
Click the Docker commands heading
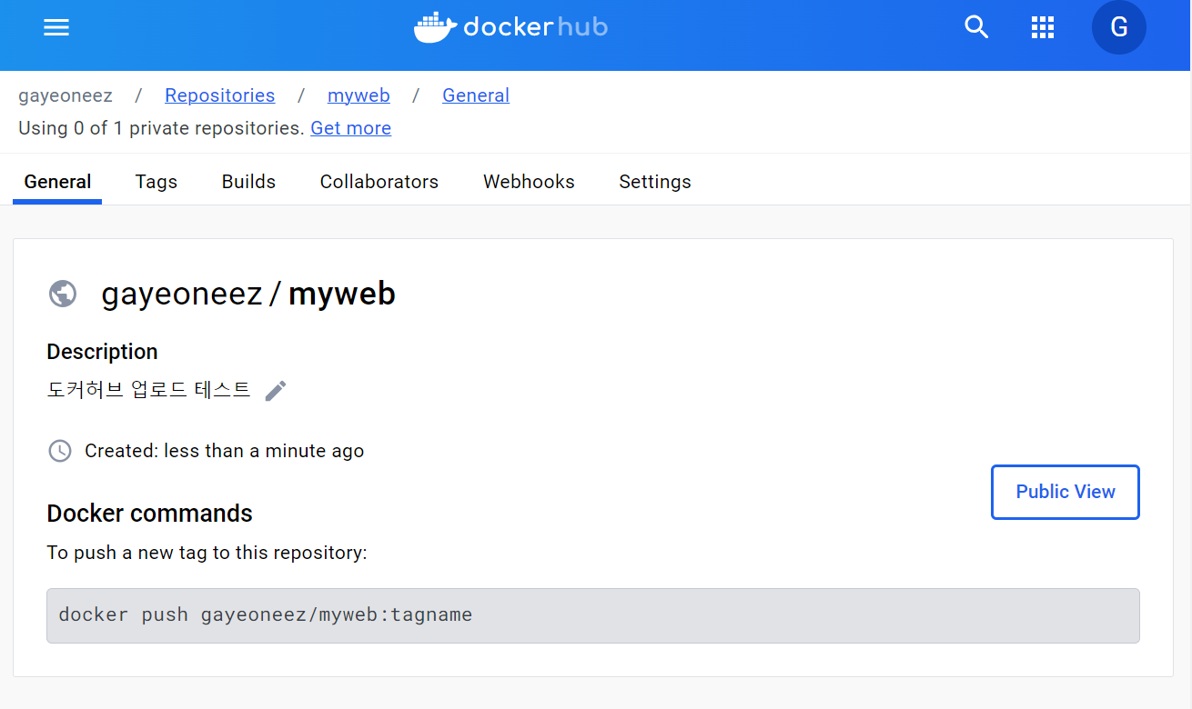tap(149, 514)
